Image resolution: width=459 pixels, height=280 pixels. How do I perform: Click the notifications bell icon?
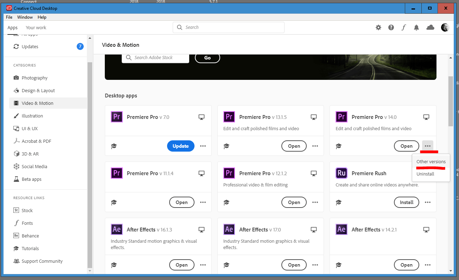[x=416, y=27]
